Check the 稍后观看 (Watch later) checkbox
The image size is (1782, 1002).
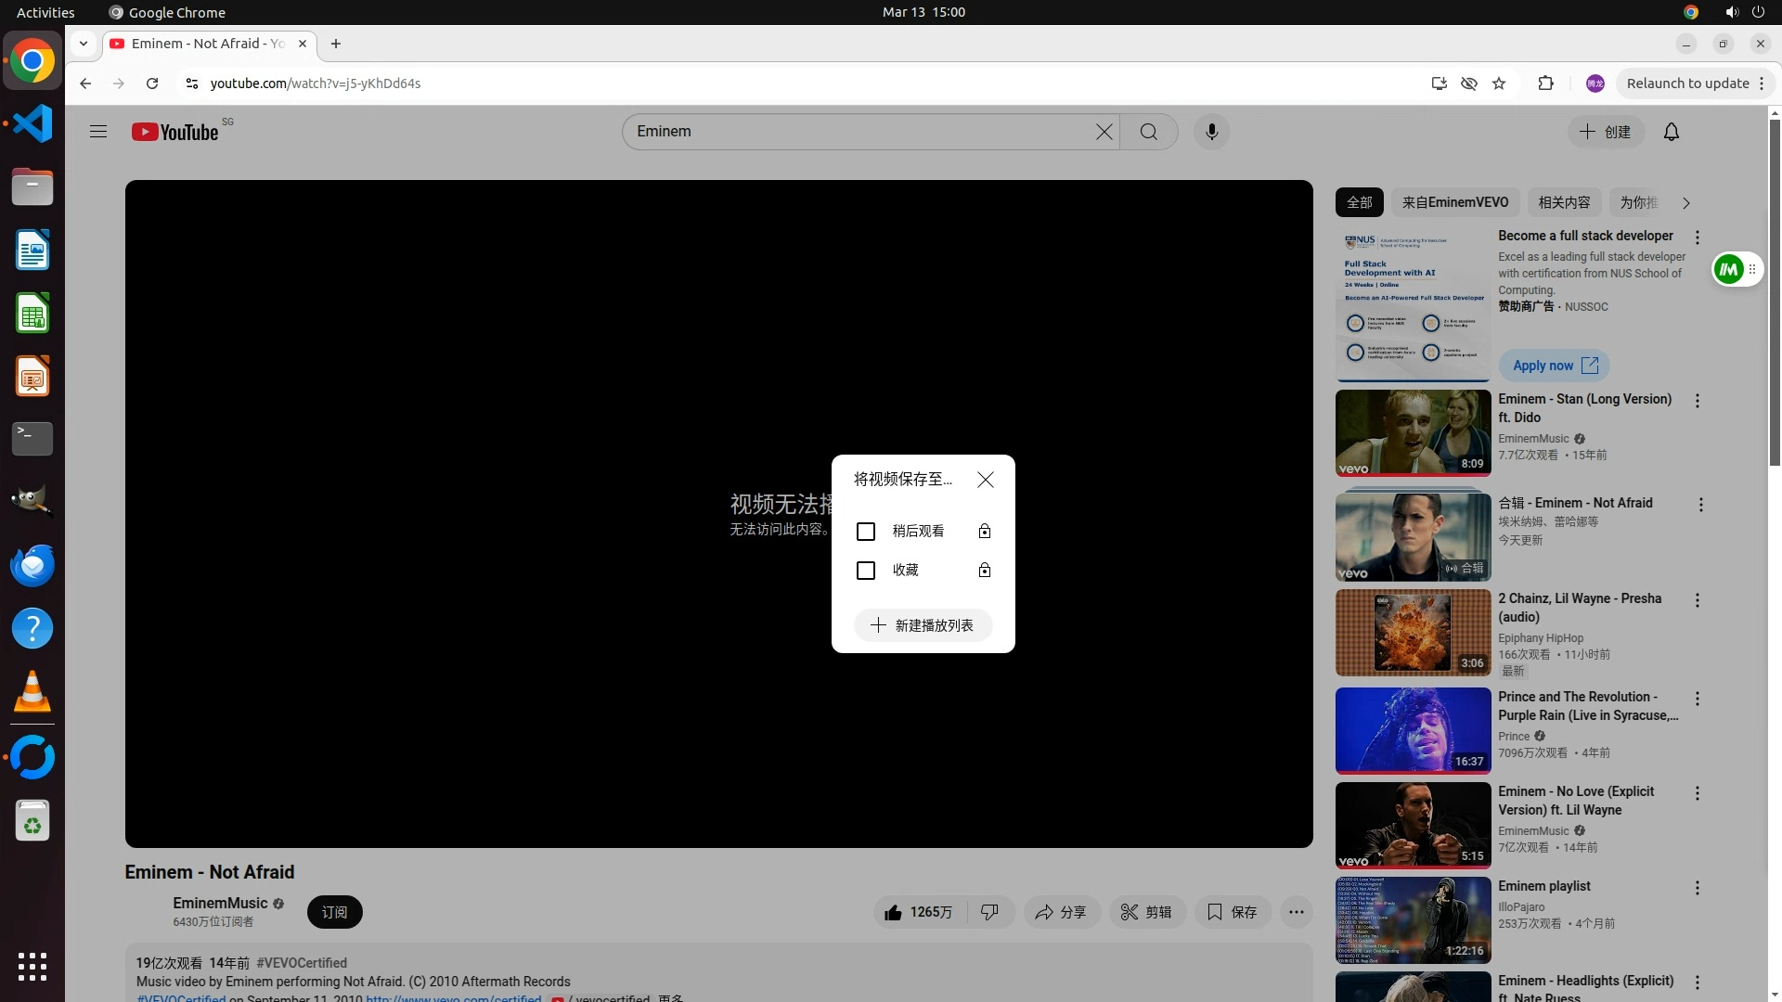[x=865, y=532]
